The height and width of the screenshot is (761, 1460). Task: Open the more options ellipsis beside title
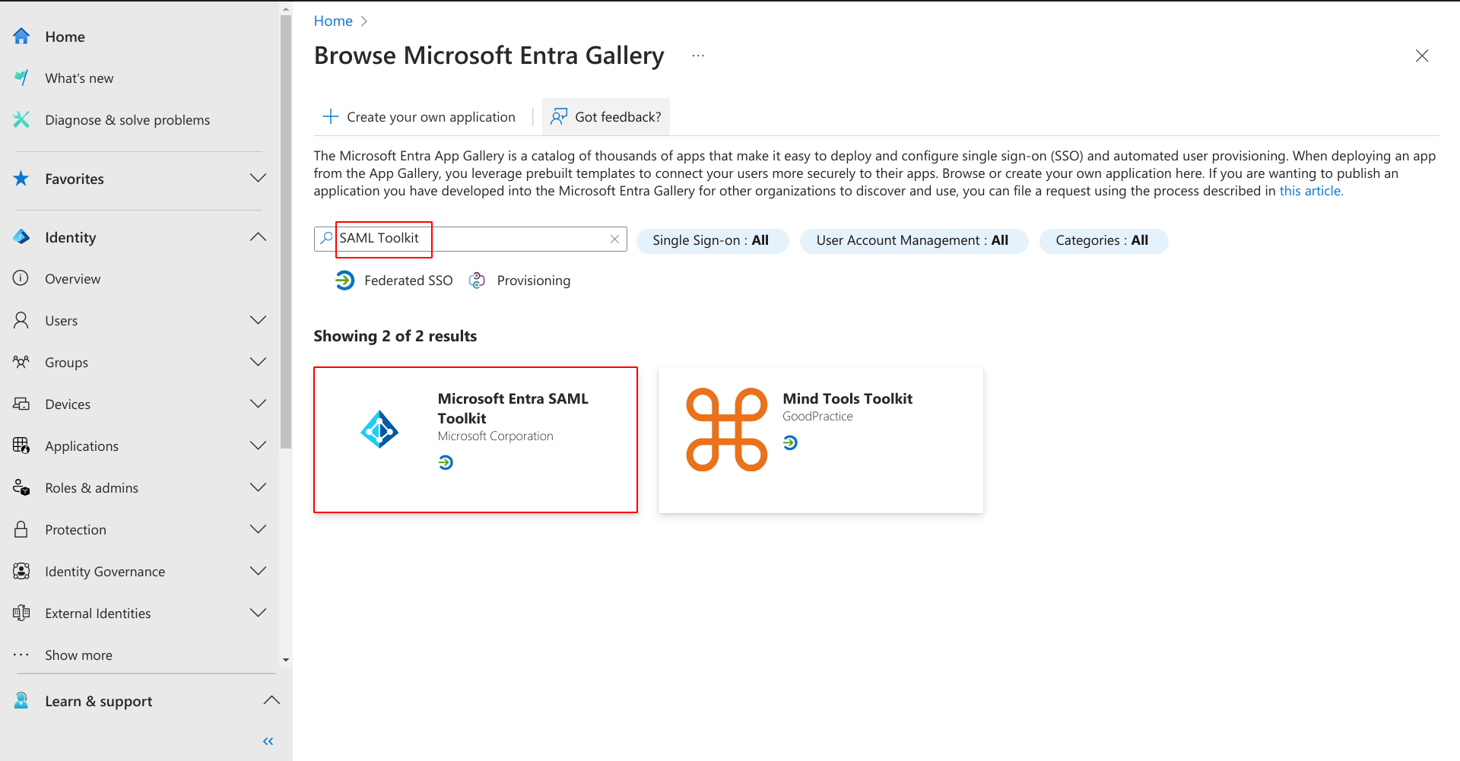698,55
